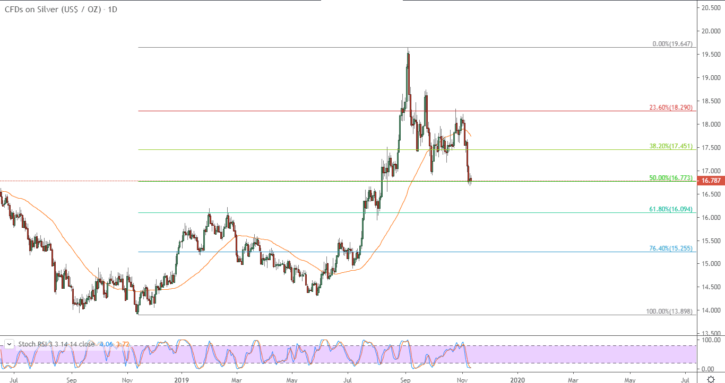Click the 13.500 price axis label

pyautogui.click(x=711, y=334)
